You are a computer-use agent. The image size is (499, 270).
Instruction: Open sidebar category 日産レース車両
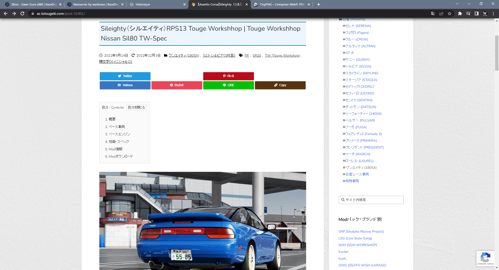[x=357, y=174]
